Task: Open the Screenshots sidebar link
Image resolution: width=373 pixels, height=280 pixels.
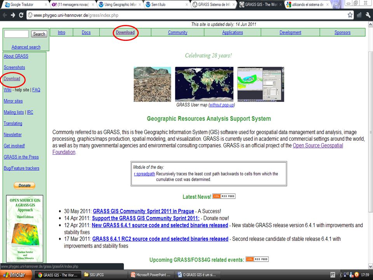Action: [x=14, y=67]
